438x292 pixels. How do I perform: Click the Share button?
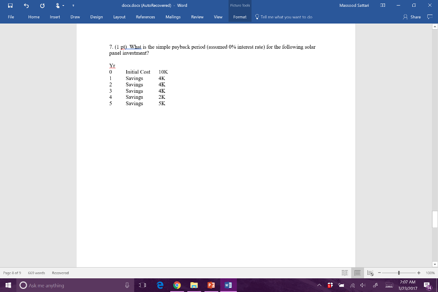[x=412, y=17]
